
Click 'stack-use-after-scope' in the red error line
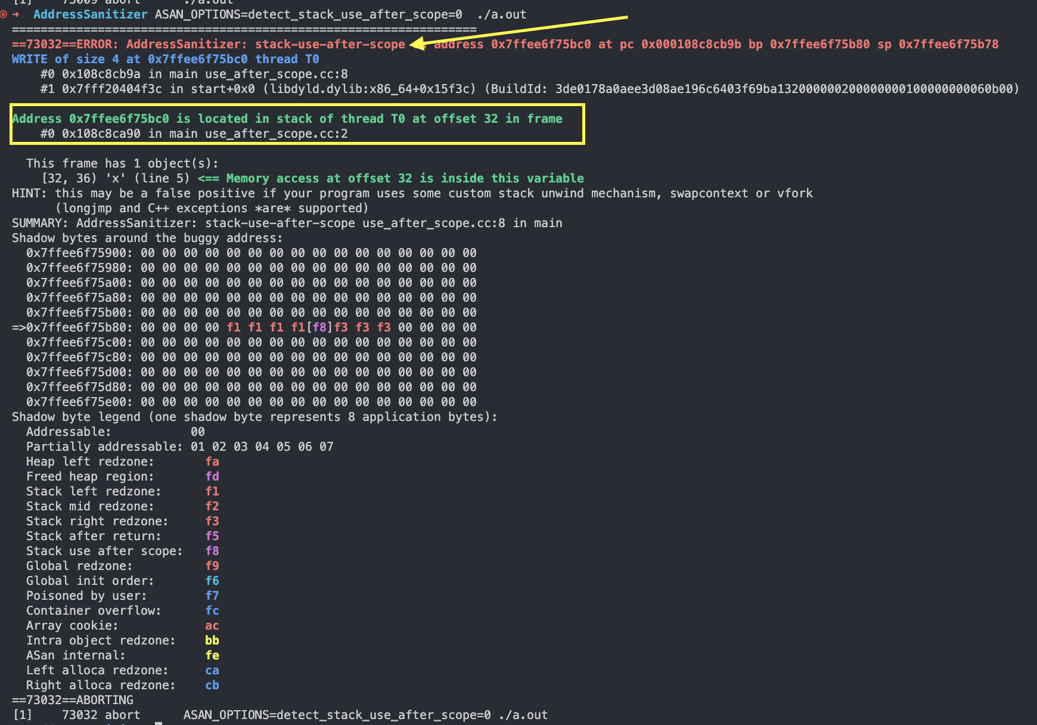click(330, 44)
